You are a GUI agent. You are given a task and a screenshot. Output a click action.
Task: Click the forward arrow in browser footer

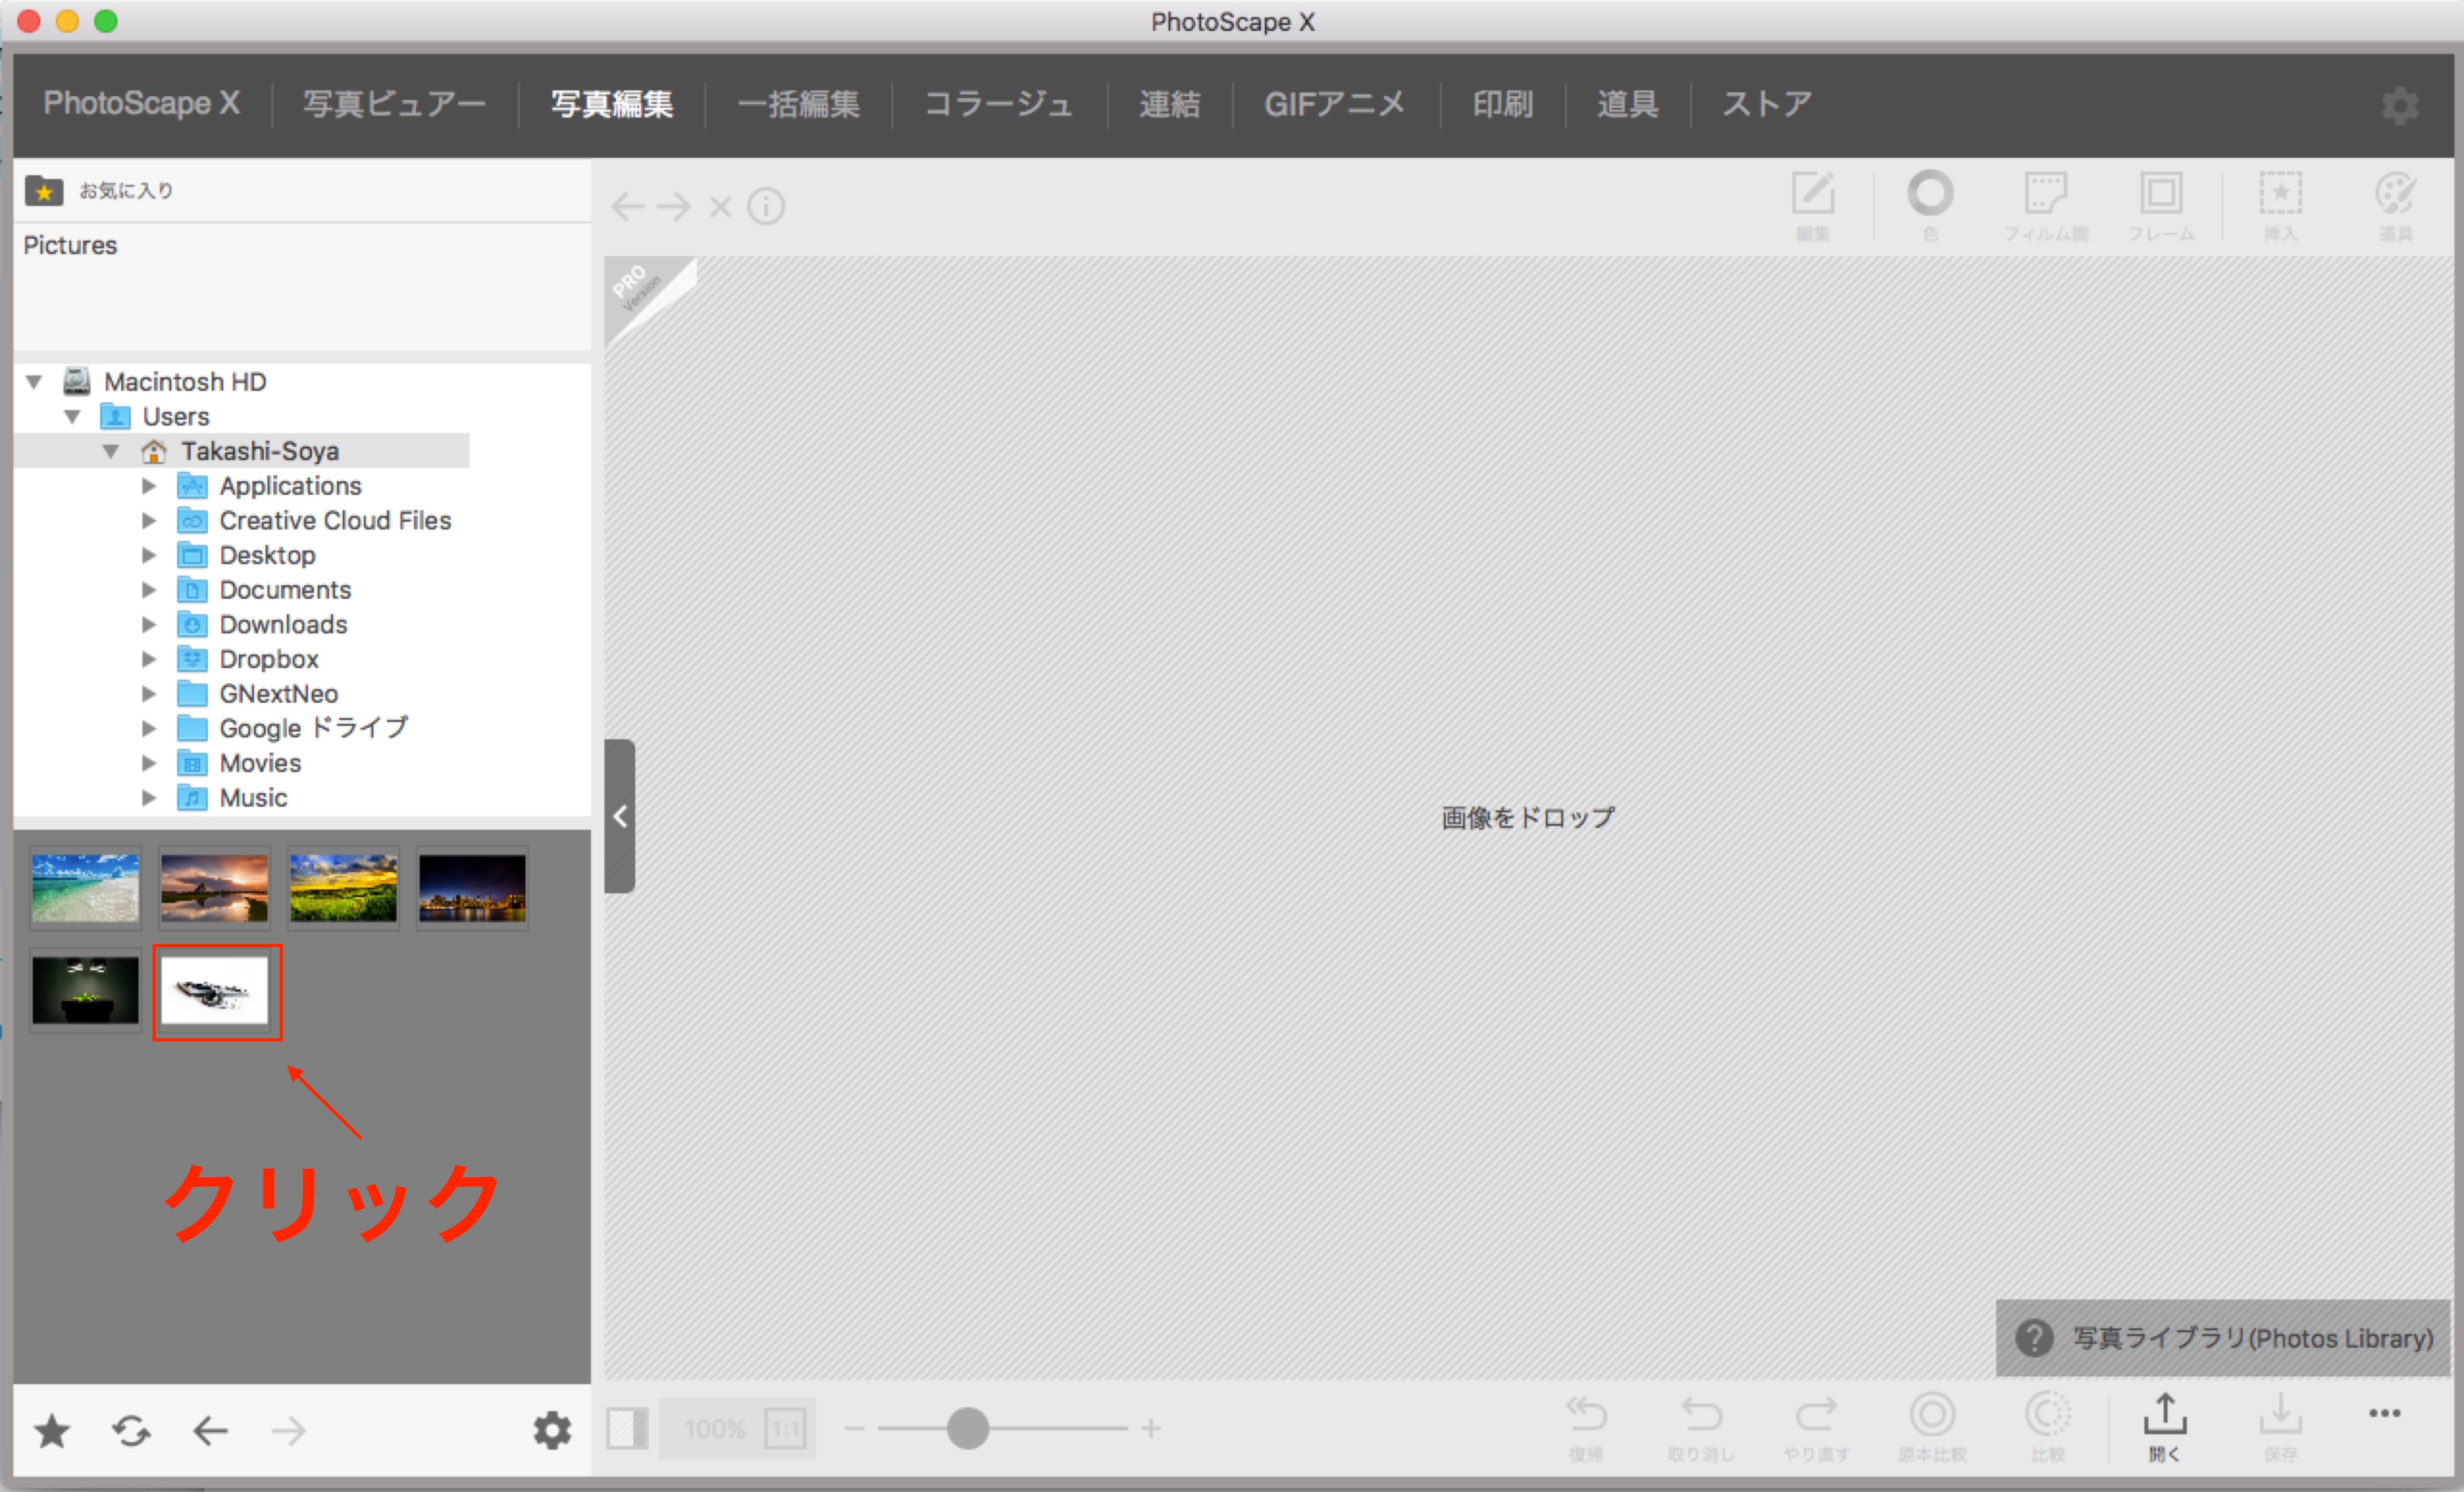click(289, 1431)
